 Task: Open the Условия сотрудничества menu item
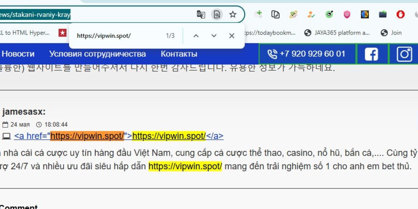(x=98, y=54)
